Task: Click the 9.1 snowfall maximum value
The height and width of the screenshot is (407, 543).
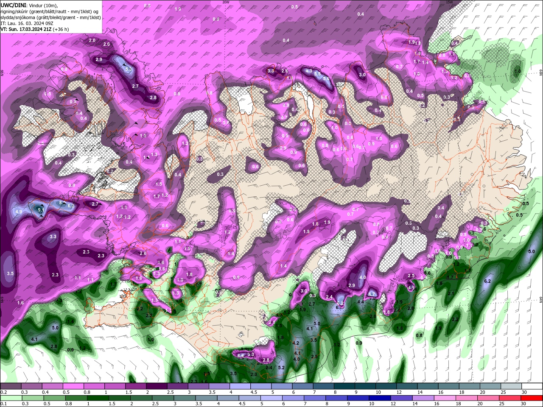Action: [41, 209]
